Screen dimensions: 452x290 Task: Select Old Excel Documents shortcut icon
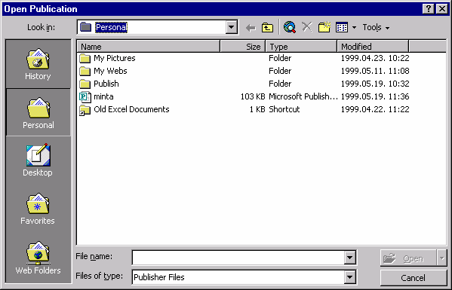[x=85, y=110]
